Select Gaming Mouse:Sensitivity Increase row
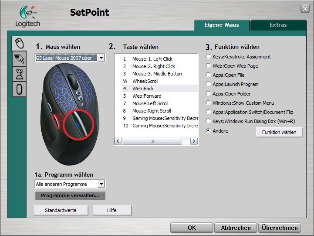Viewport: 314px width, 236px height. [160, 126]
